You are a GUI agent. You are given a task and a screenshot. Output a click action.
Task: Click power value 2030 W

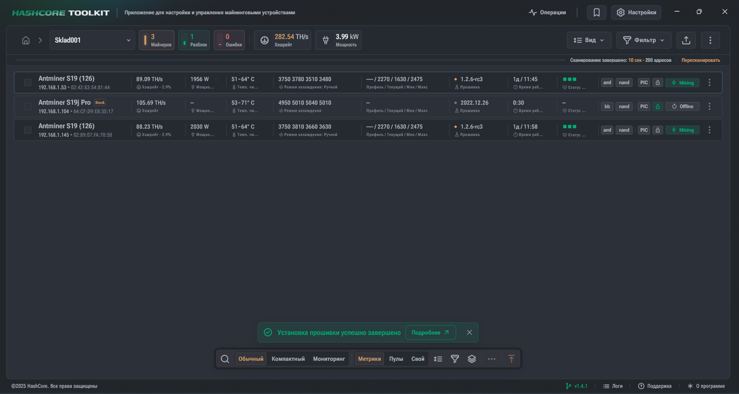pyautogui.click(x=200, y=127)
